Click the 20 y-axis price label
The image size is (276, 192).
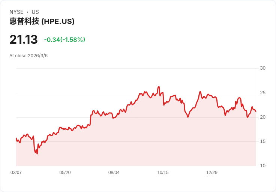(x=262, y=117)
